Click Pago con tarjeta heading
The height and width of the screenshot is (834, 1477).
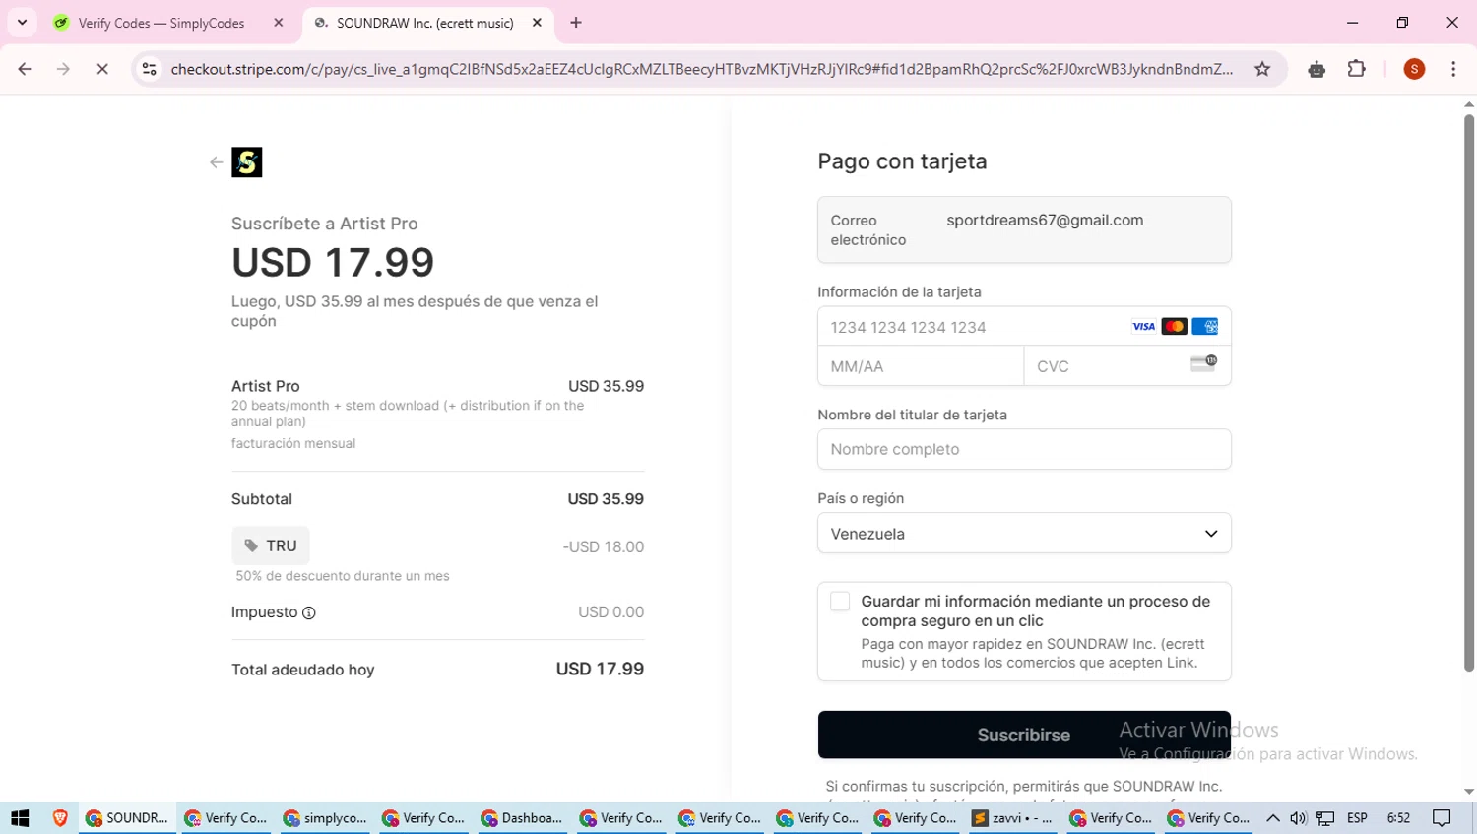(x=902, y=161)
